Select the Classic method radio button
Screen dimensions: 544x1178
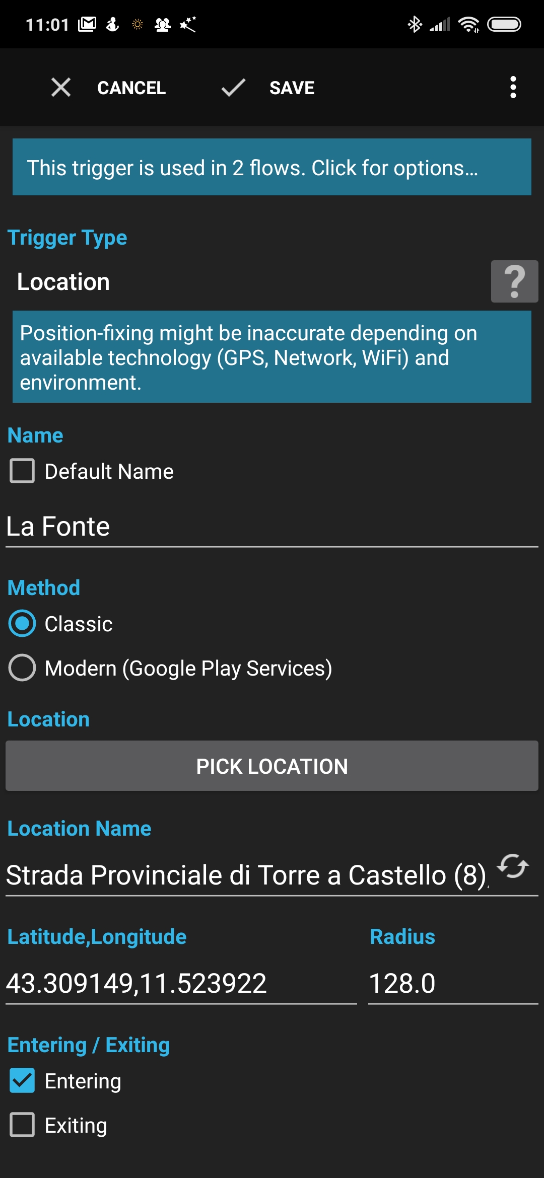22,624
